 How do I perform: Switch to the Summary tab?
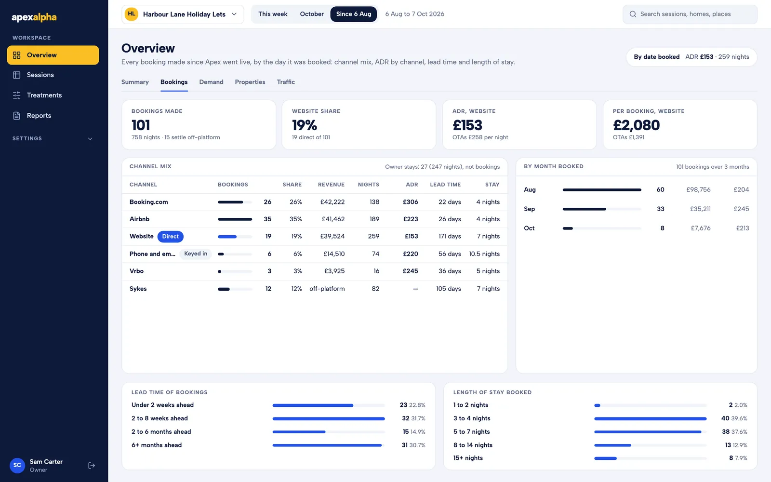pos(135,82)
